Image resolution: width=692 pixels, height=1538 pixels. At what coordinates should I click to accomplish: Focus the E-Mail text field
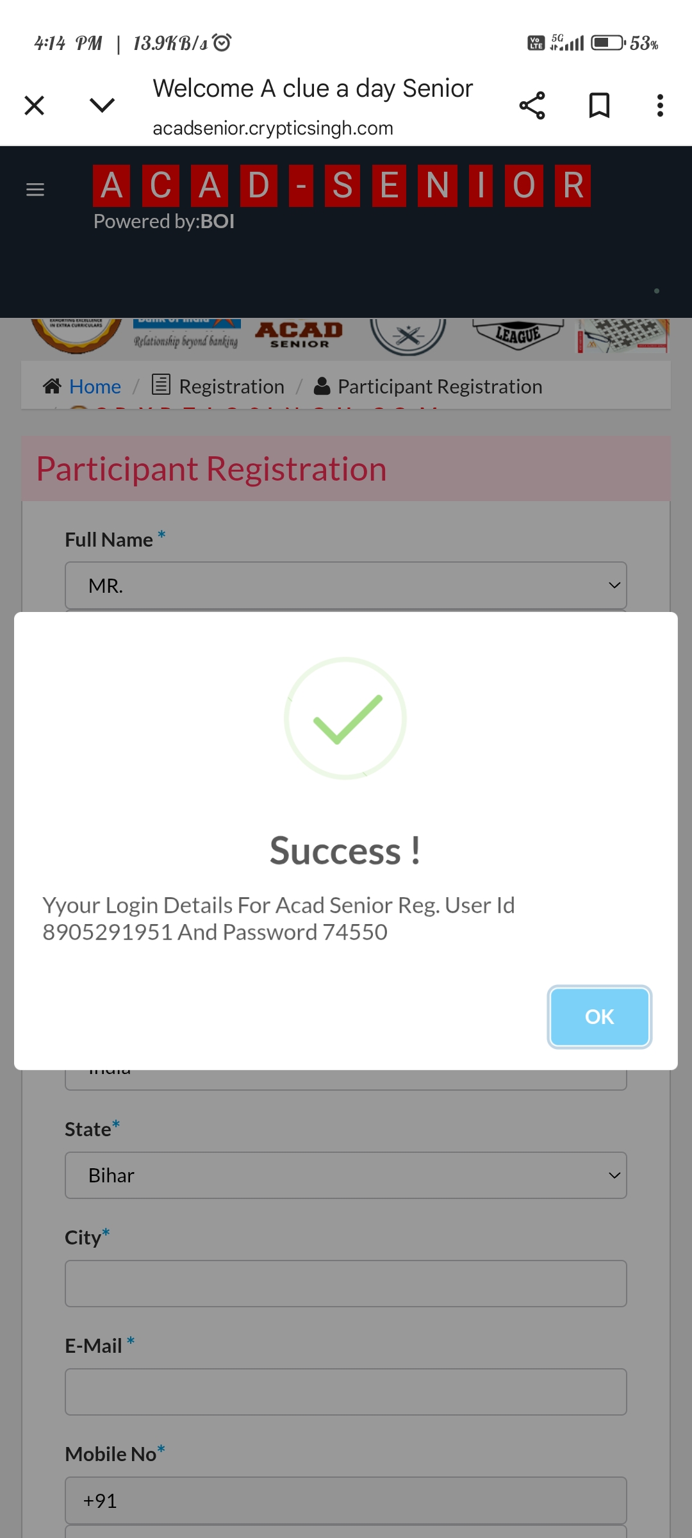pos(346,1392)
